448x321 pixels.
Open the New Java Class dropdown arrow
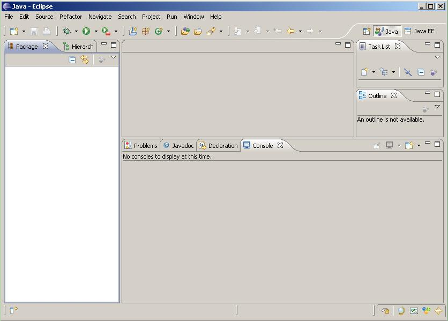point(169,31)
